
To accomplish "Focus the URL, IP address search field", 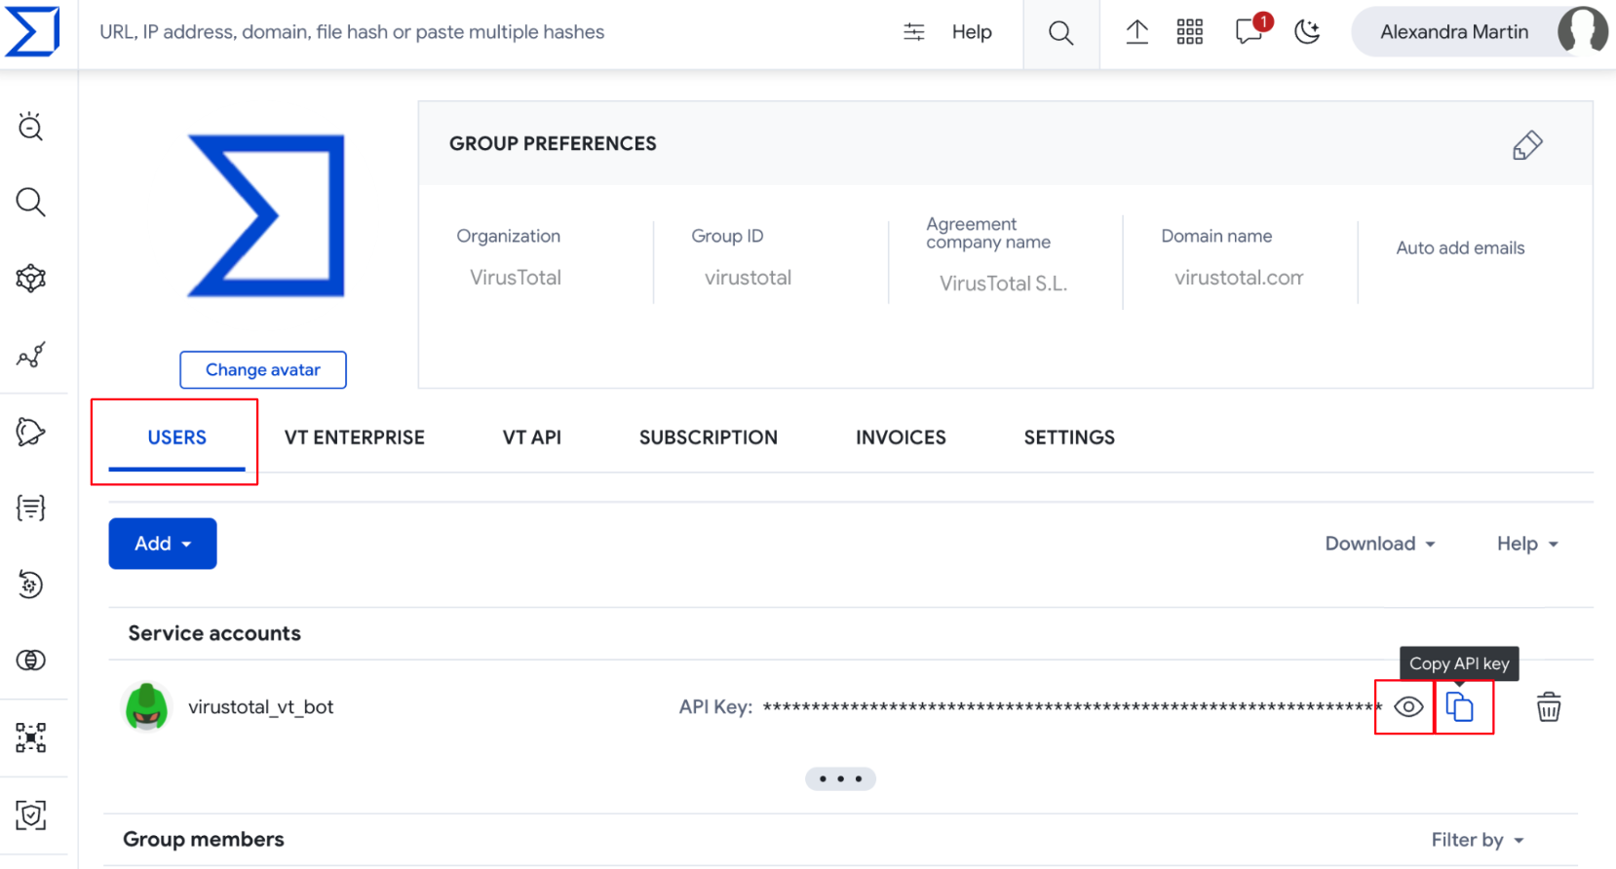I will [x=352, y=32].
